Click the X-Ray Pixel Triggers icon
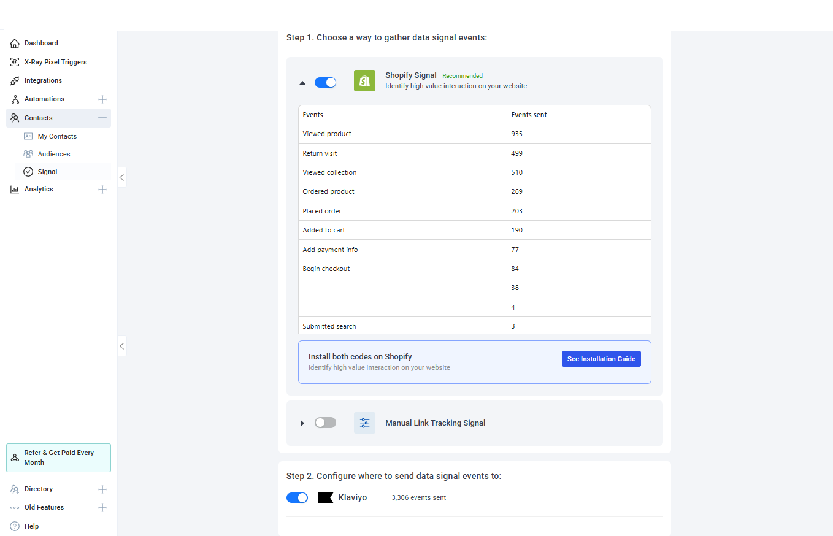Screen dimensions: 833x536 (x=15, y=62)
